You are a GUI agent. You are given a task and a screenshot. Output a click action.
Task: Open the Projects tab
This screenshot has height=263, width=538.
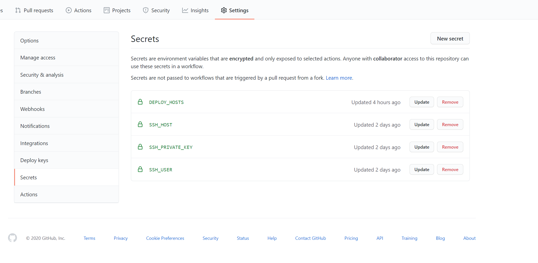117,10
